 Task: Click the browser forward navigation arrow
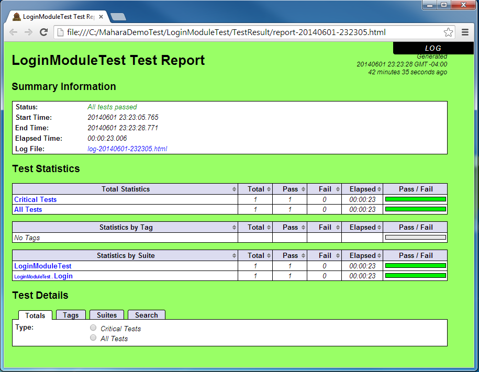point(28,32)
